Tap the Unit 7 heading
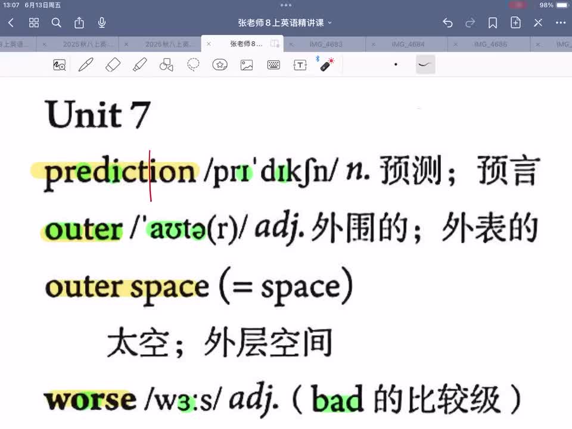This screenshot has width=572, height=429. pyautogui.click(x=97, y=114)
